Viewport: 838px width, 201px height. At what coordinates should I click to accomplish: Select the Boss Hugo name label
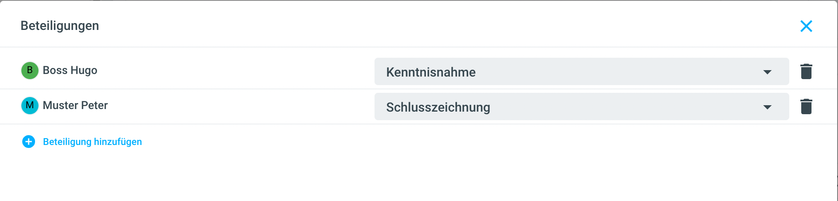click(70, 71)
